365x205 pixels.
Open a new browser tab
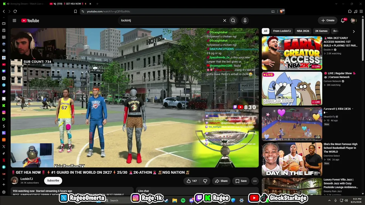click(x=97, y=4)
